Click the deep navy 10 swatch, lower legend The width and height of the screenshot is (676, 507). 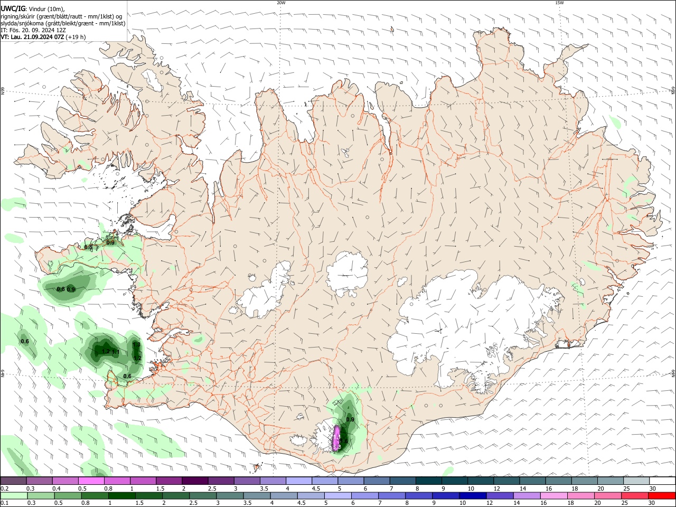(473, 495)
